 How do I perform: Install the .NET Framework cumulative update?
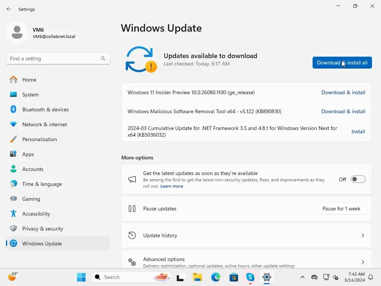pos(358,131)
